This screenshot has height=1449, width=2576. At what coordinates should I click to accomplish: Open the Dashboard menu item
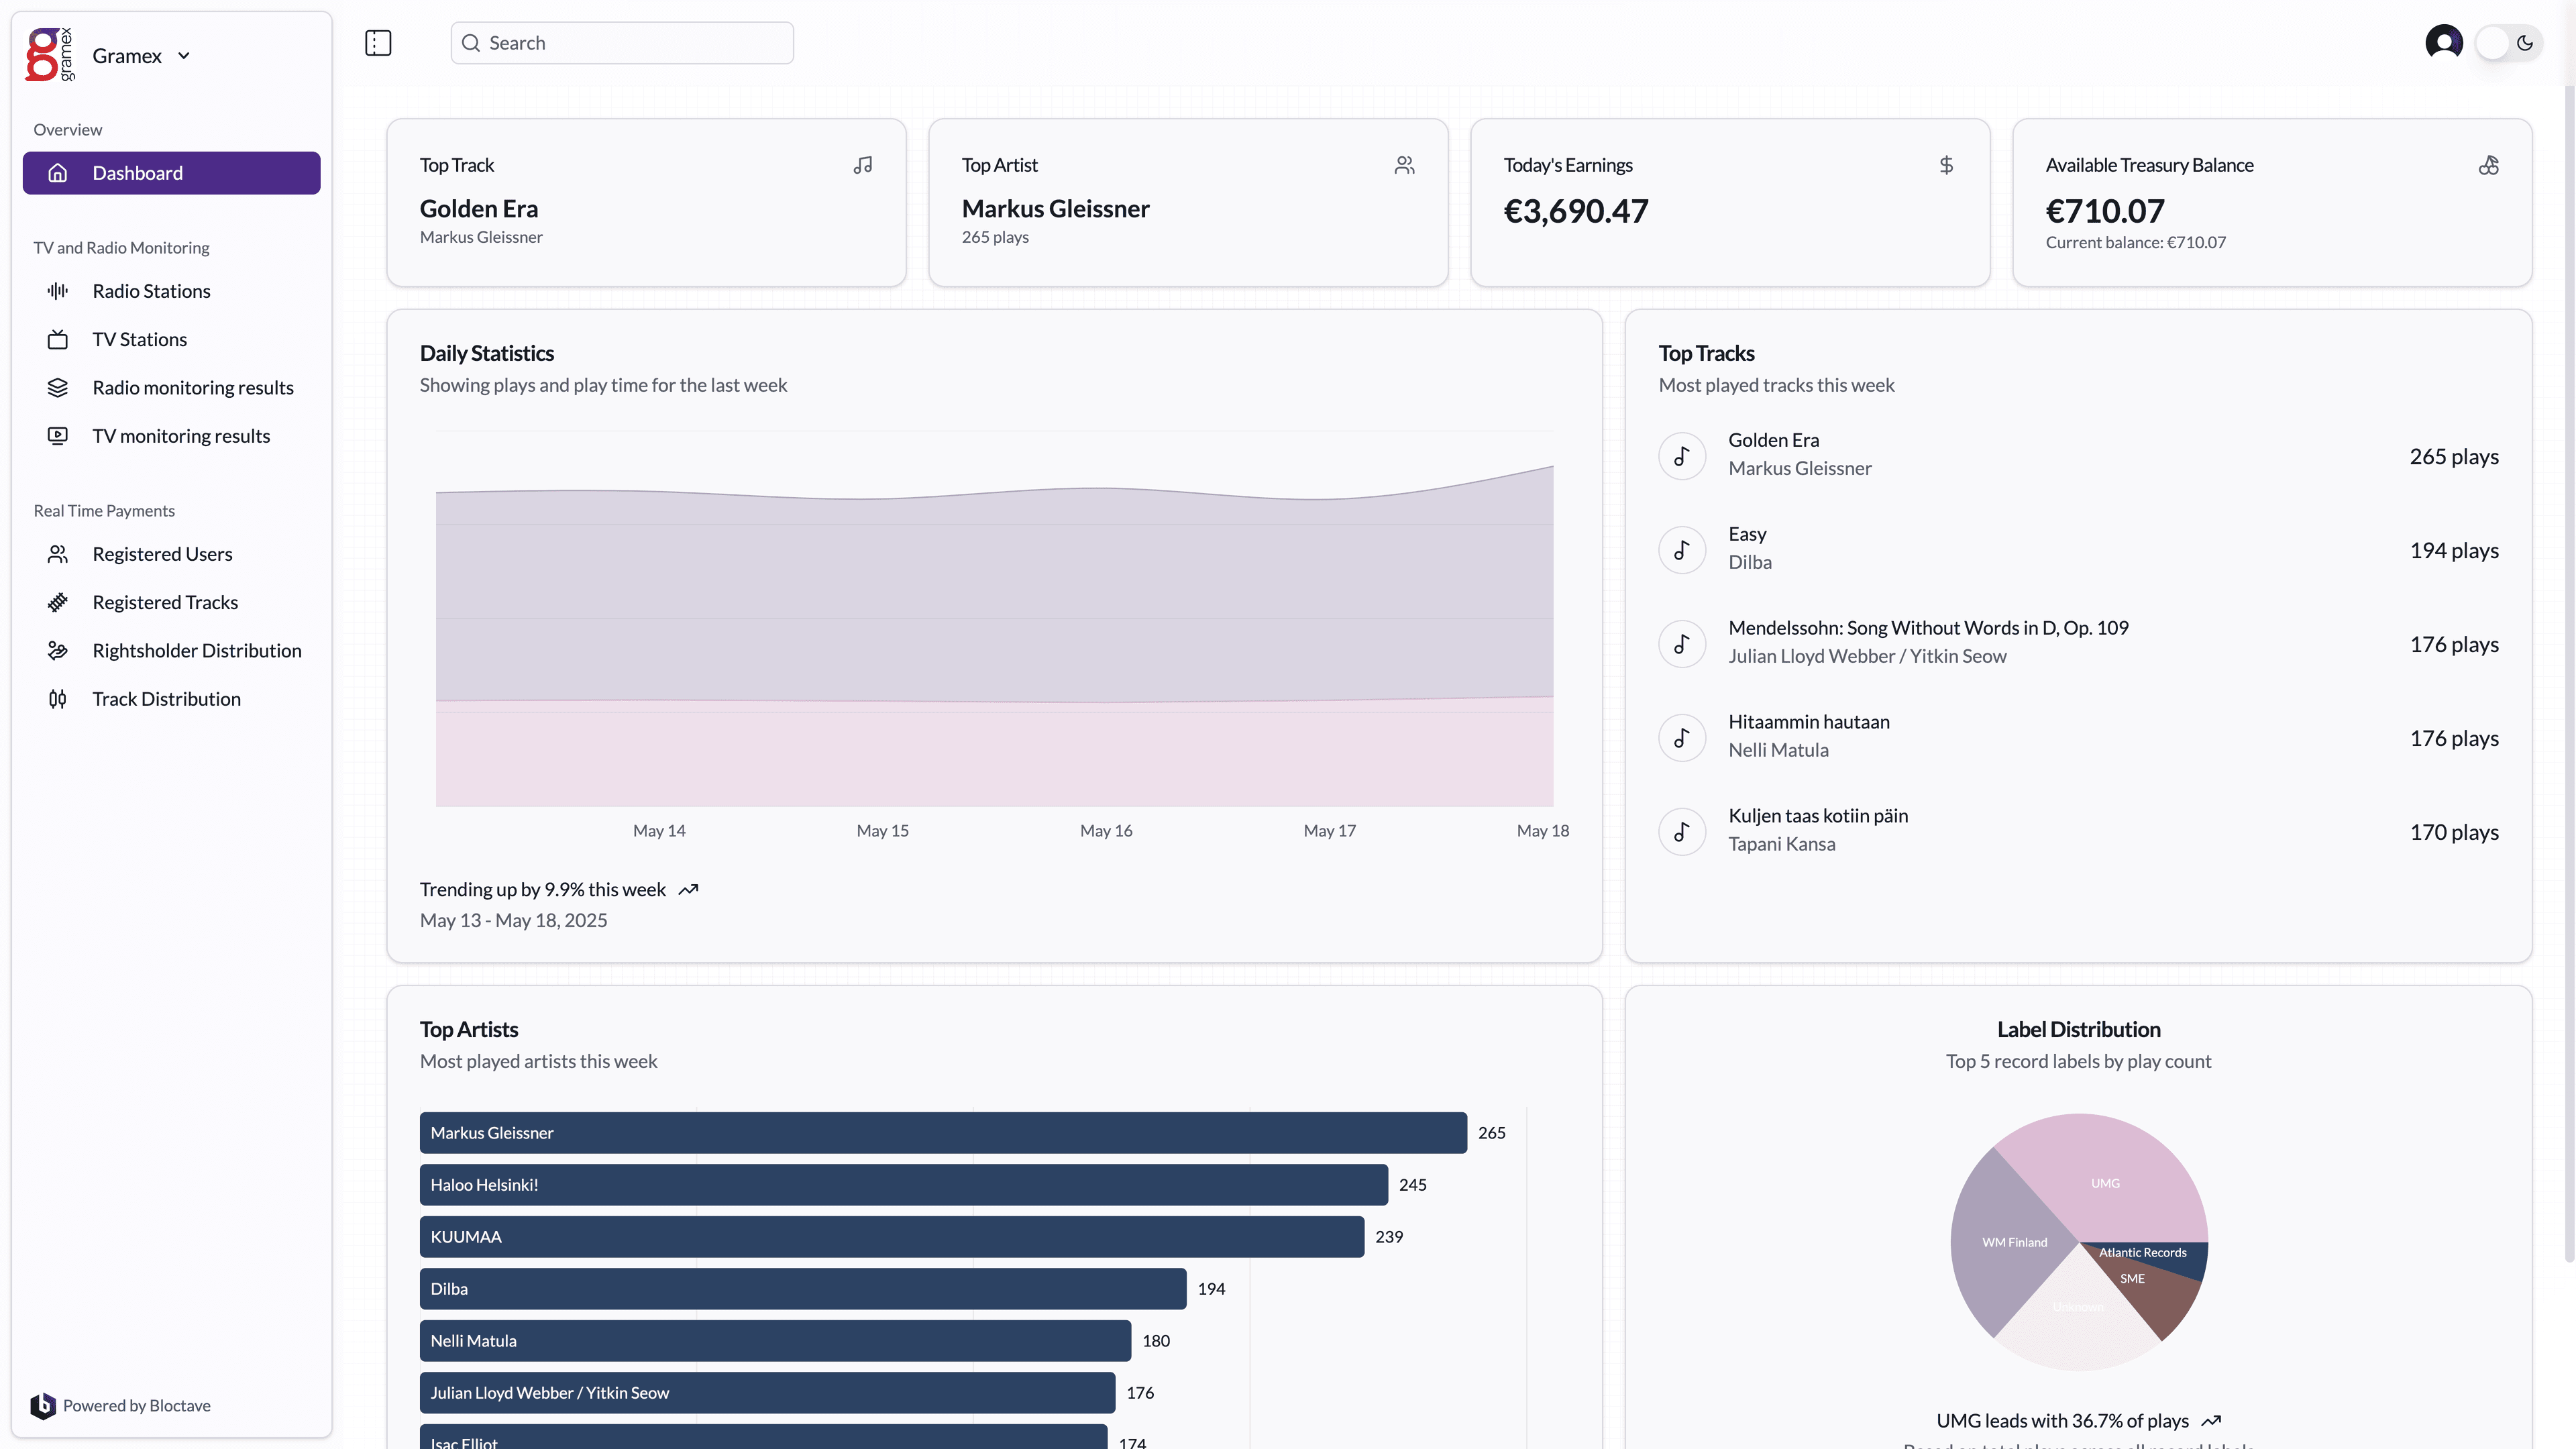click(x=172, y=173)
